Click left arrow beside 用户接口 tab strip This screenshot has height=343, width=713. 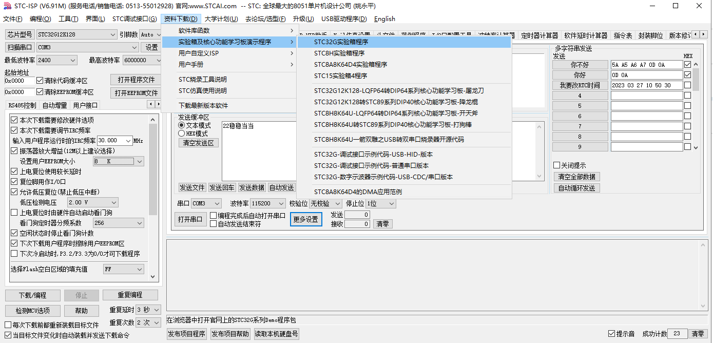pos(151,105)
